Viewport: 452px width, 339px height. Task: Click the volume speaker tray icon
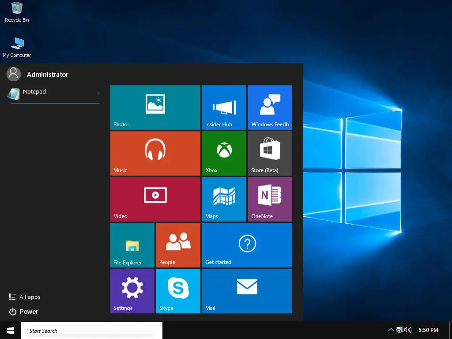coord(407,330)
